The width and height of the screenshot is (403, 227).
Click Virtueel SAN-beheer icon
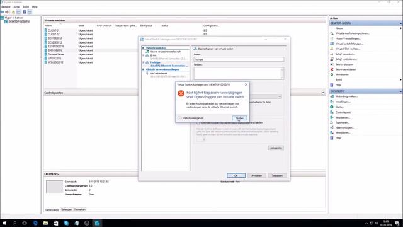pyautogui.click(x=332, y=49)
